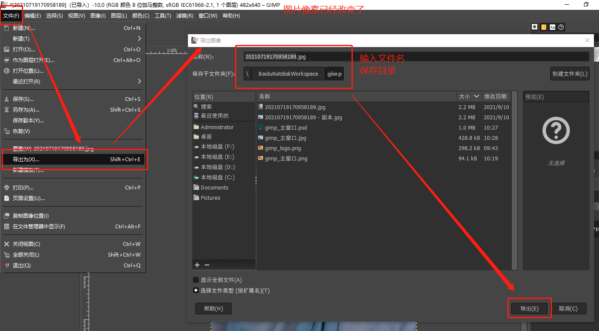This screenshot has height=331, width=599.
Task: Expand the 最近打开(R) submenu
Action: [74, 82]
